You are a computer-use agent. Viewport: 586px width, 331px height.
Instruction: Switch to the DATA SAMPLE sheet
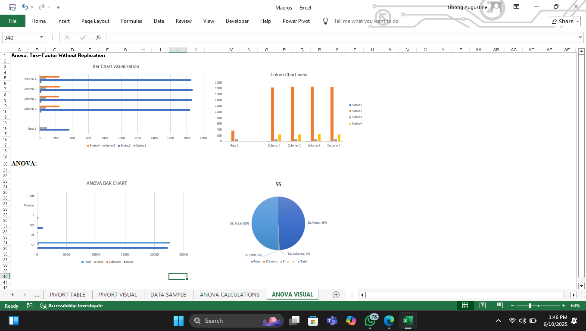click(x=168, y=295)
